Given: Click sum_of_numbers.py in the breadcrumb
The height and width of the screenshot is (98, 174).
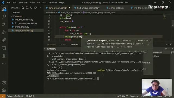Looking at the screenshot, I should point(70,13).
